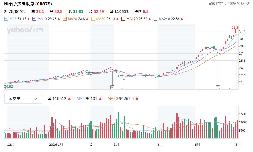Click the blue triangle marker in late May
The image size is (253, 152).
pos(229,89)
